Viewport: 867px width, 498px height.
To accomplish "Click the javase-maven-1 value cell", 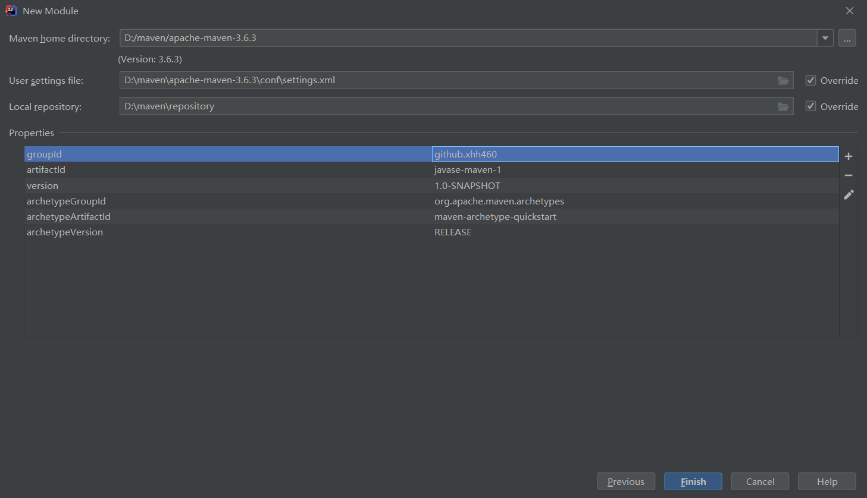I will pos(635,170).
